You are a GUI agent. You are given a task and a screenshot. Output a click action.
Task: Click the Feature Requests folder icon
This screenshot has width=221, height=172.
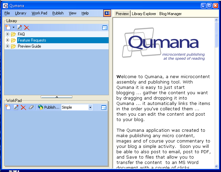tap(13, 40)
